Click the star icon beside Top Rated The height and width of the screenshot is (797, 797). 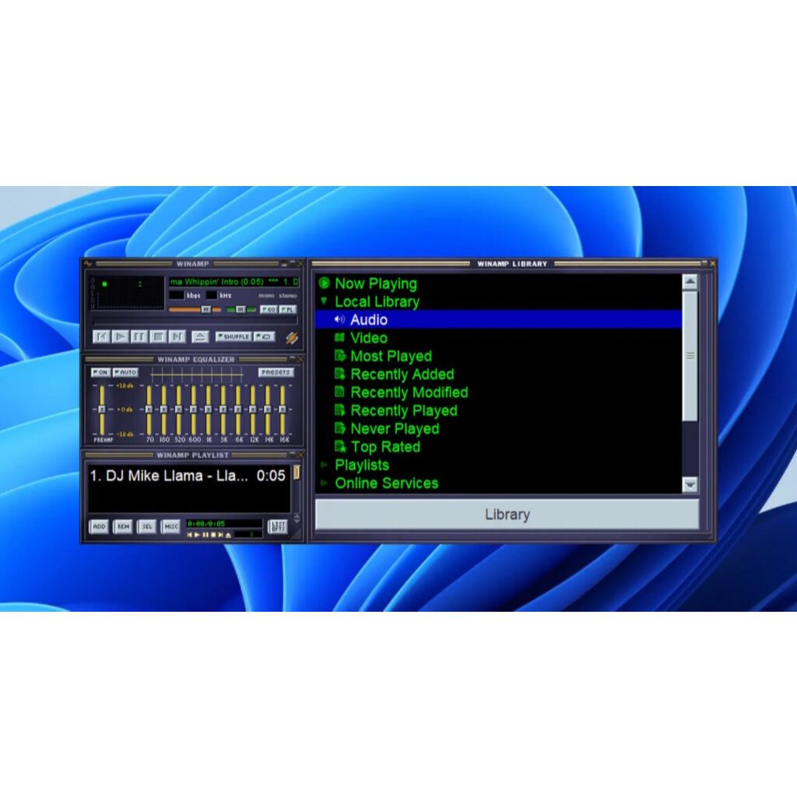pyautogui.click(x=339, y=447)
